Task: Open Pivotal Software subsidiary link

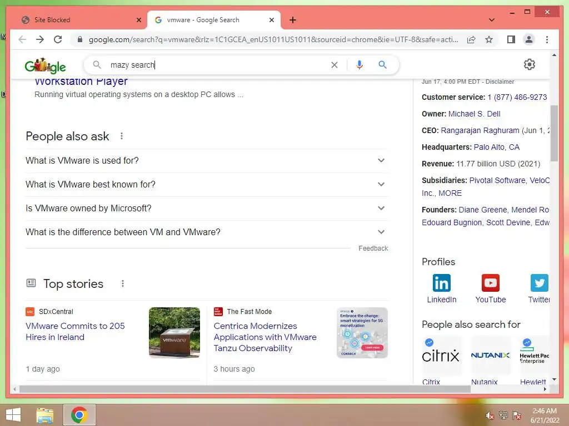Action: coord(497,180)
